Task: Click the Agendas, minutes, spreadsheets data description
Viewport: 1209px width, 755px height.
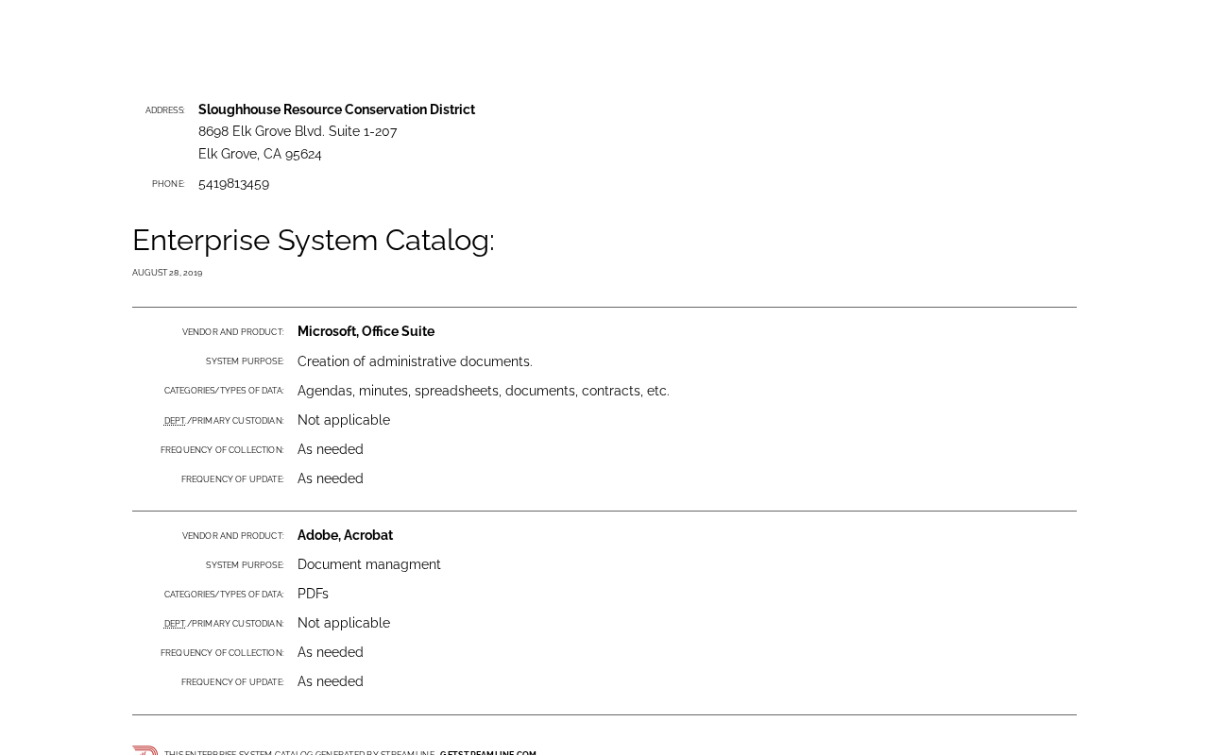Action: pyautogui.click(x=484, y=391)
